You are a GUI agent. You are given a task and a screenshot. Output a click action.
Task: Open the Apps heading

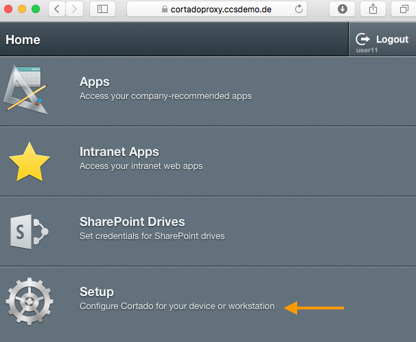(95, 82)
